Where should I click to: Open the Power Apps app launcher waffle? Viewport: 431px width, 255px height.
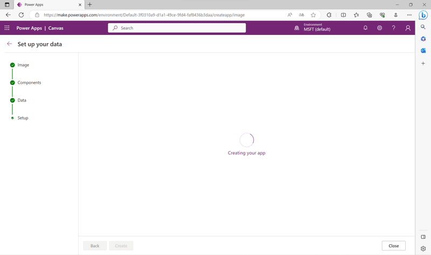tap(7, 28)
